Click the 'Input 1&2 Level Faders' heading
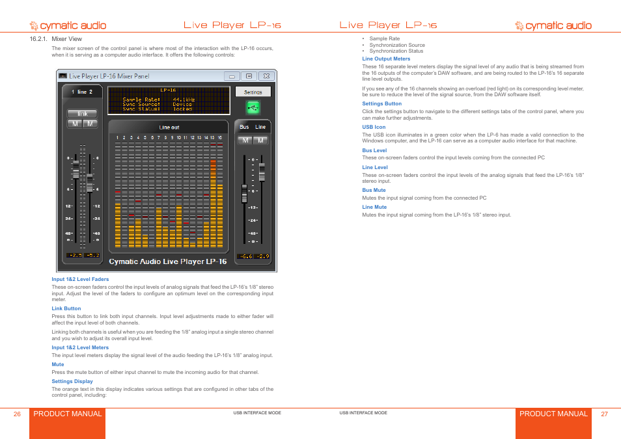Screen dimensions: 621x439 (x=80, y=279)
